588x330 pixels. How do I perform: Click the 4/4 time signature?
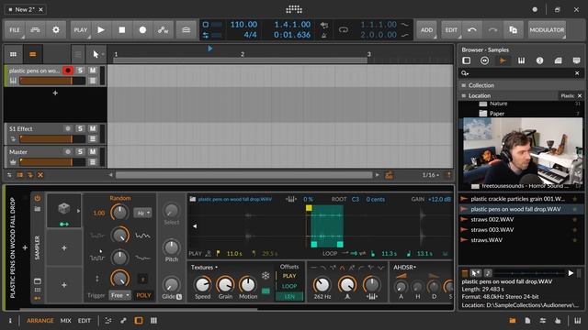[250, 35]
